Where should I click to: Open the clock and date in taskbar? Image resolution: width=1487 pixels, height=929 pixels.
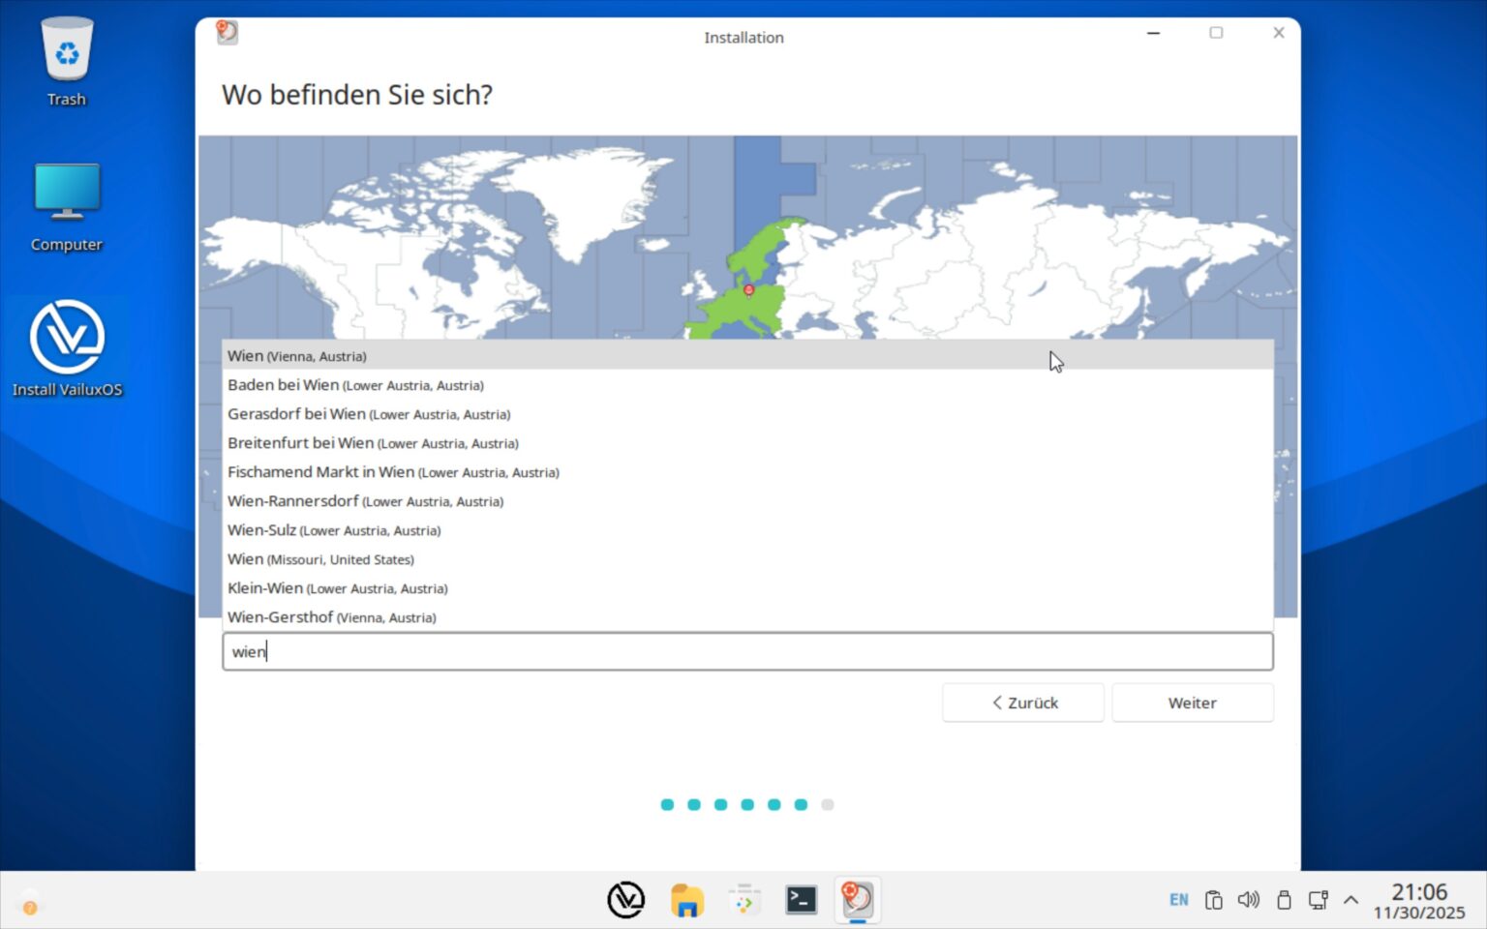1418,900
